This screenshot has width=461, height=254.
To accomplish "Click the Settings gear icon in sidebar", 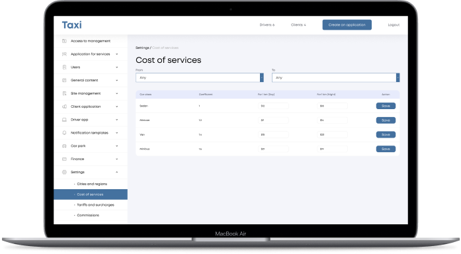I will click(x=64, y=172).
